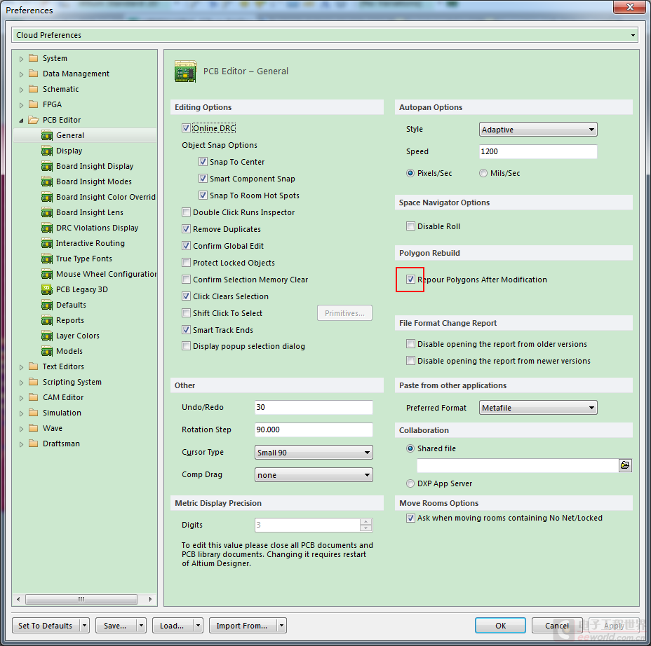Click the Display page icon
The image size is (651, 646).
coord(47,151)
